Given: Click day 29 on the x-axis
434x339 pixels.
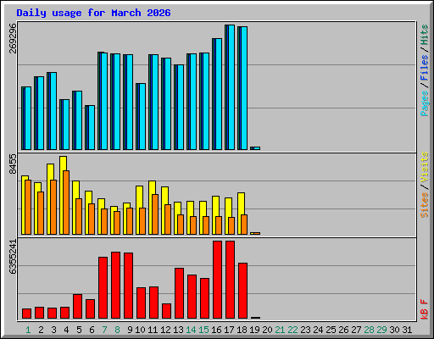Looking at the screenshot, I should (381, 330).
